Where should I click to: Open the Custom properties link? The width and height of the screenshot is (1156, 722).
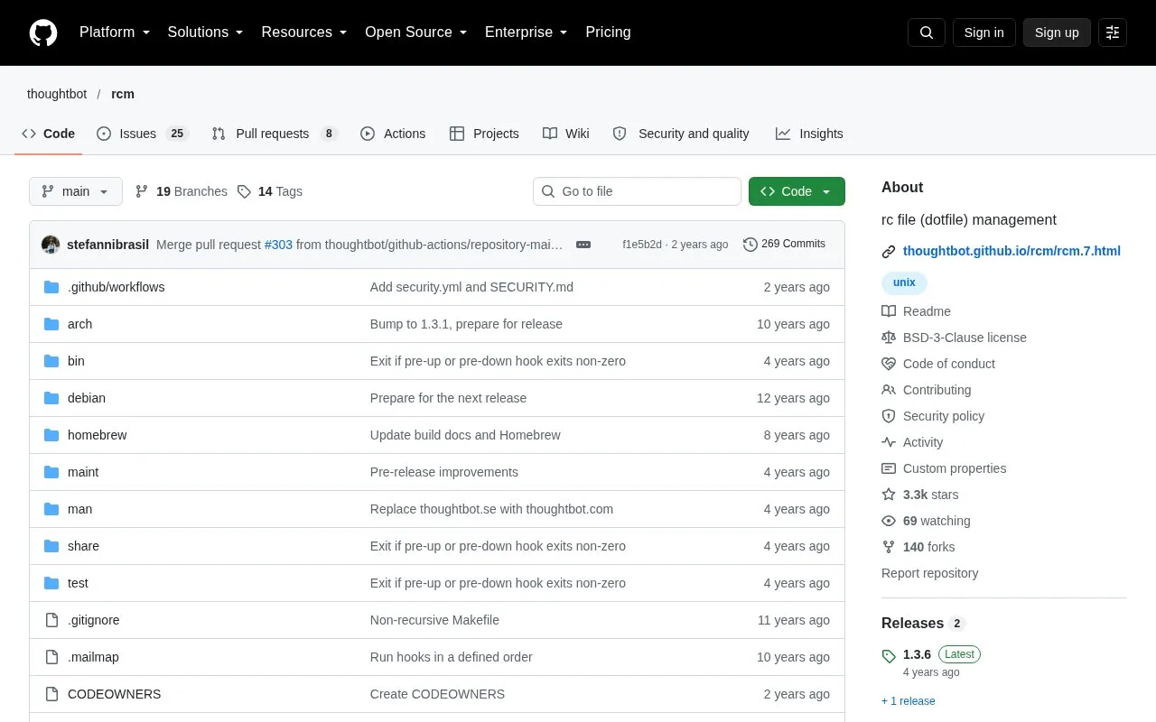955,468
